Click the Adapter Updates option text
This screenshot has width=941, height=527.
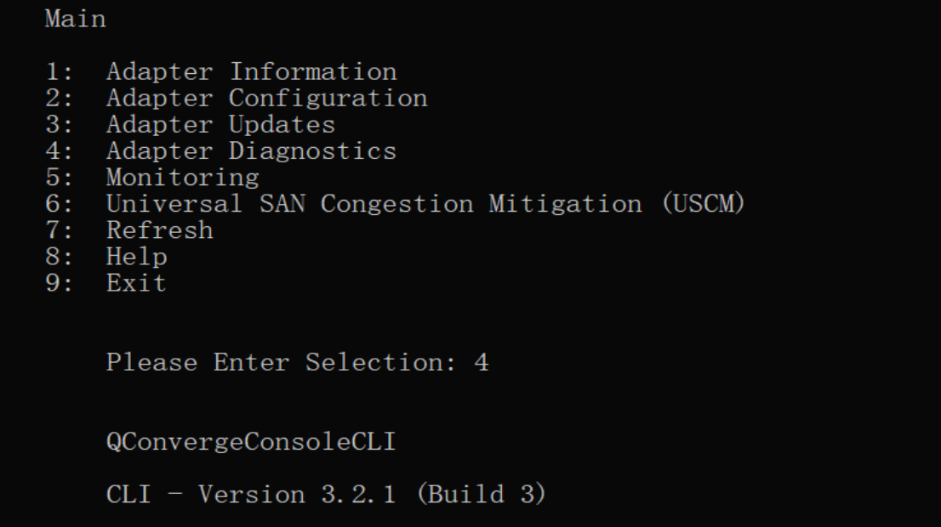(x=220, y=125)
